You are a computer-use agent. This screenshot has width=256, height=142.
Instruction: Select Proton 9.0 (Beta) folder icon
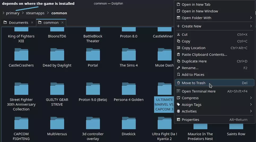(x=93, y=89)
